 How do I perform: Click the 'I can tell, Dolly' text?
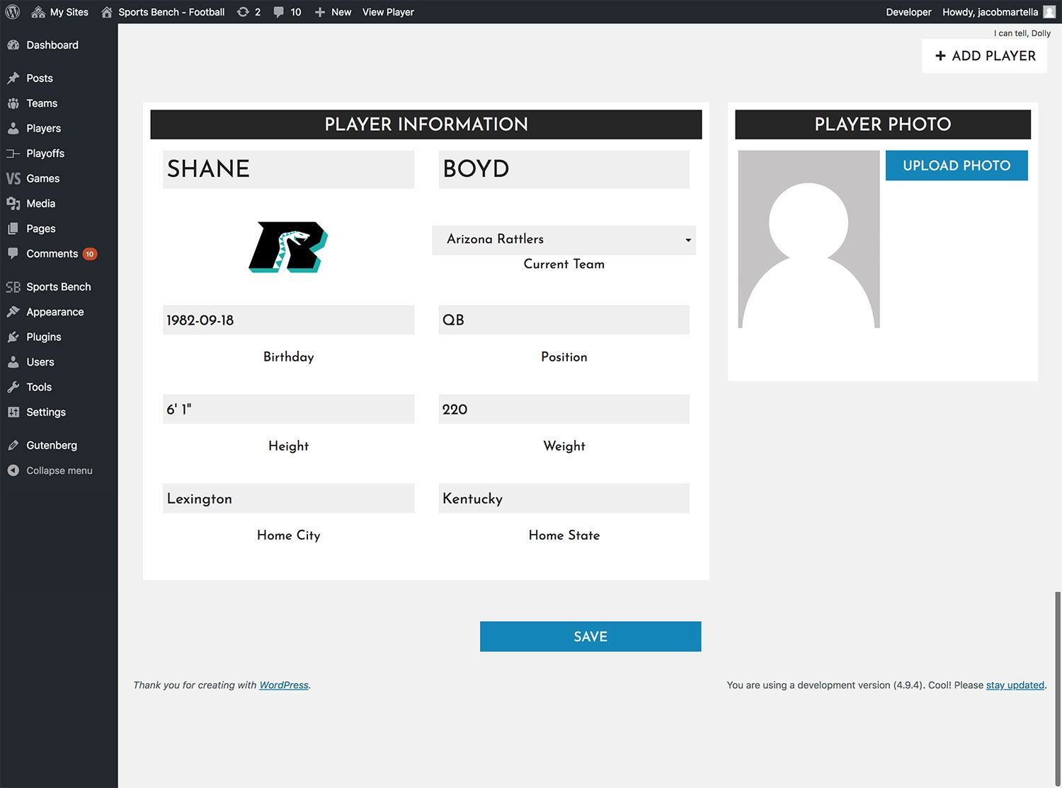tap(1022, 33)
